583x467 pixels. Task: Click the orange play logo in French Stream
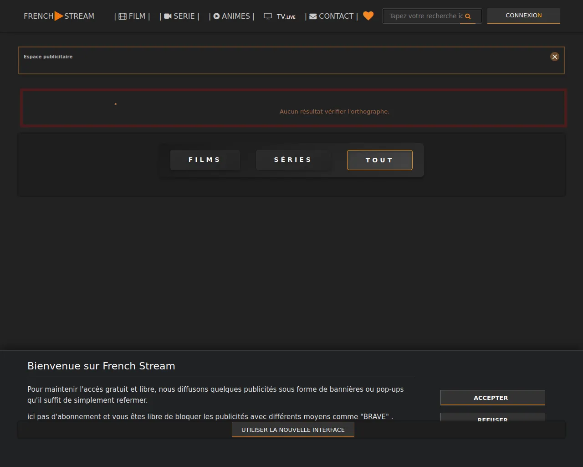point(59,16)
